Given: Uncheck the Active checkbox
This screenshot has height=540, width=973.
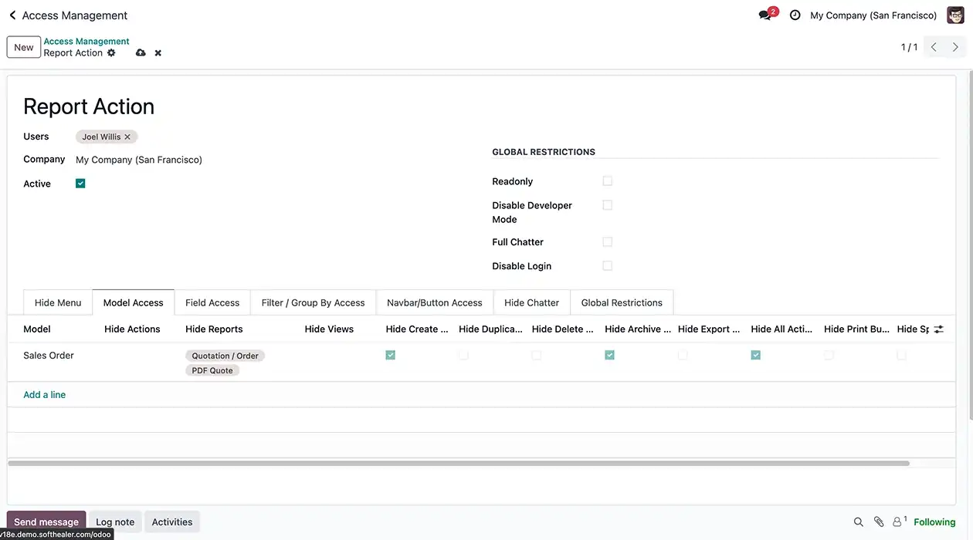Looking at the screenshot, I should click(80, 183).
